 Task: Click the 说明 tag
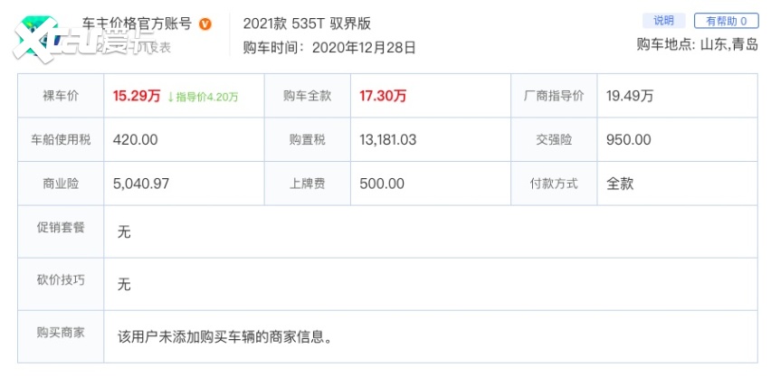coord(663,21)
